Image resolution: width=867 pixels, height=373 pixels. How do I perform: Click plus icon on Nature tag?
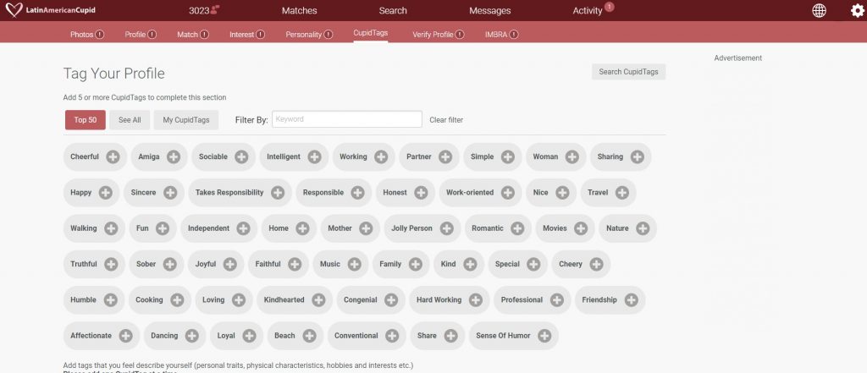[643, 228]
